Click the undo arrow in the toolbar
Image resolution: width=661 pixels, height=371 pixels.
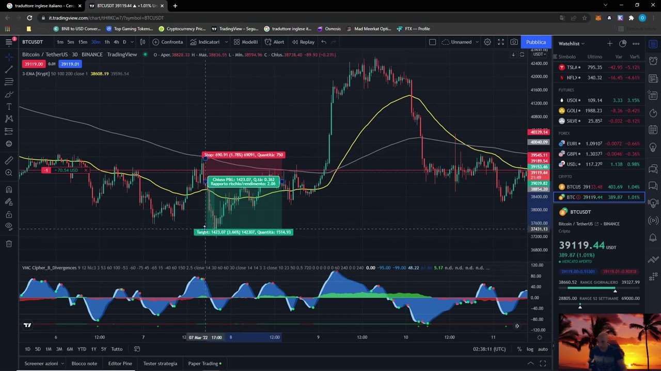pos(324,42)
